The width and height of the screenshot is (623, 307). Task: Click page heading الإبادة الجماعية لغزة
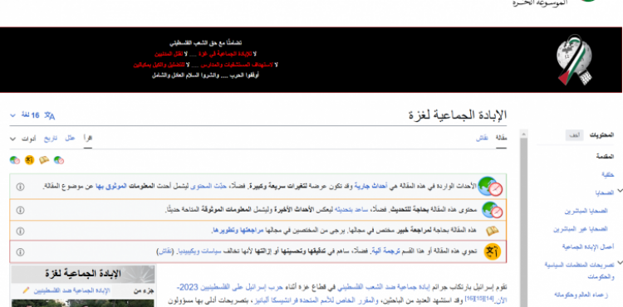(x=458, y=115)
